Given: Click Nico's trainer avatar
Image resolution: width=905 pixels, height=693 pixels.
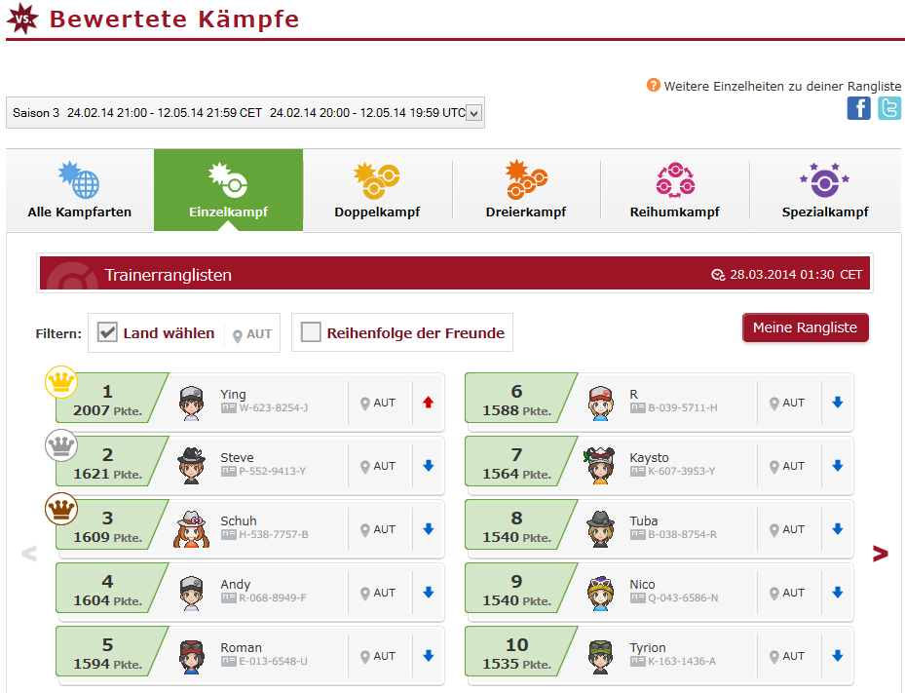Looking at the screenshot, I should tap(600, 593).
